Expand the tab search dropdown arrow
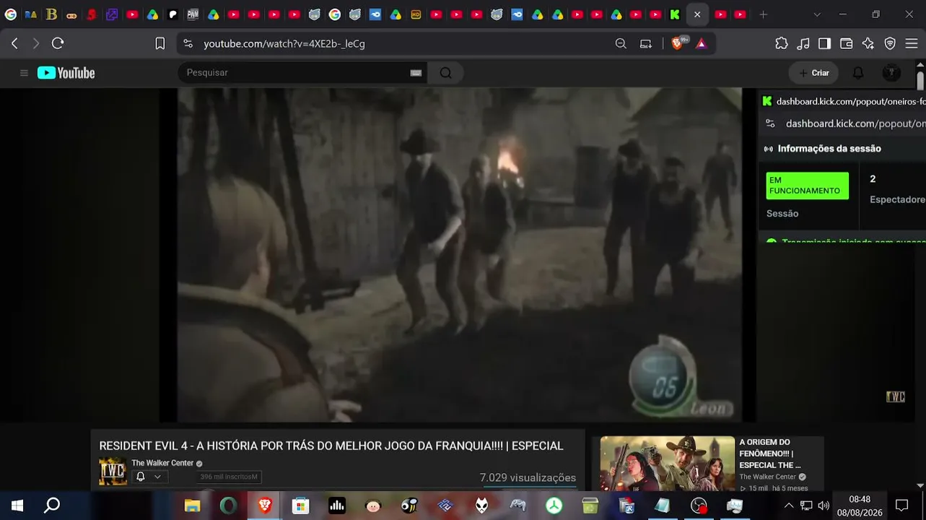Screen dimensions: 926x520 pos(817,14)
